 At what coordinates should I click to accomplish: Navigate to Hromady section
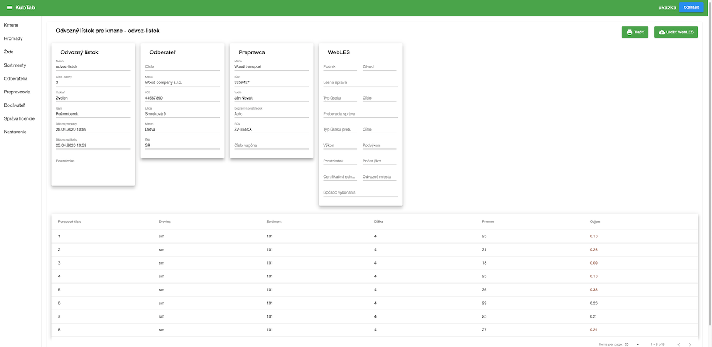13,38
